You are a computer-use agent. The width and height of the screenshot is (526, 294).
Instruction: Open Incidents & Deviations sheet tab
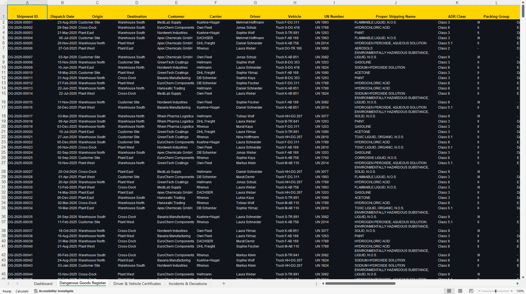point(188,284)
